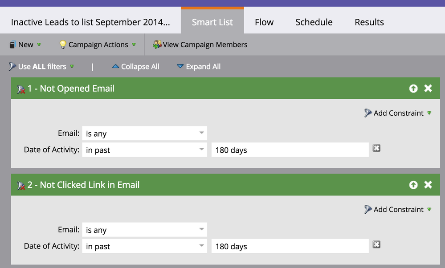Delete the Not Clicked Link in Email filter

tap(428, 185)
